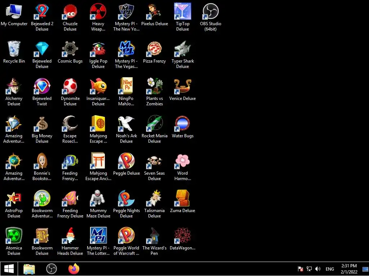Select the Zuma Deluxe icon
Image resolution: width=369 pixels, height=276 pixels.
[183, 198]
